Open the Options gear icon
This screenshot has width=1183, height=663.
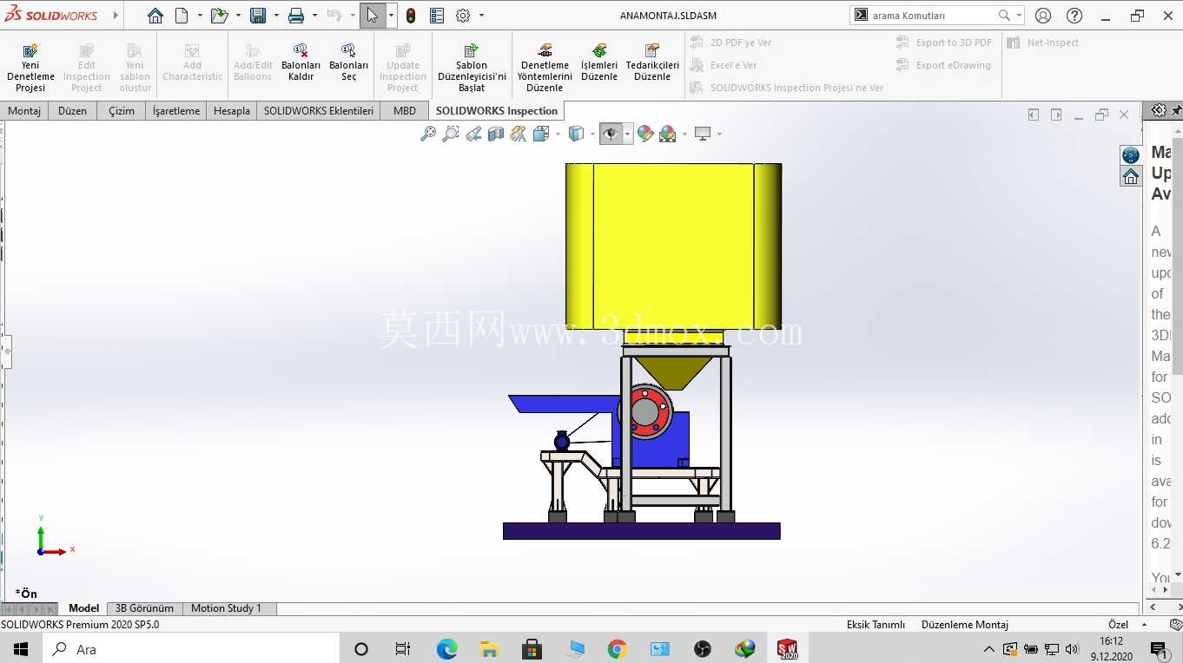tap(463, 16)
